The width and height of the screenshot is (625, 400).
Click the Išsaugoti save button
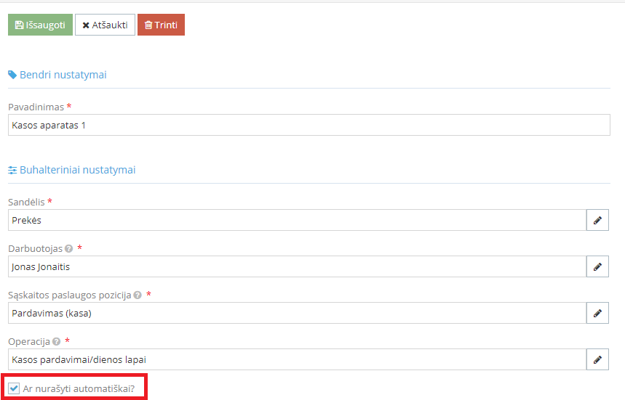click(x=40, y=25)
